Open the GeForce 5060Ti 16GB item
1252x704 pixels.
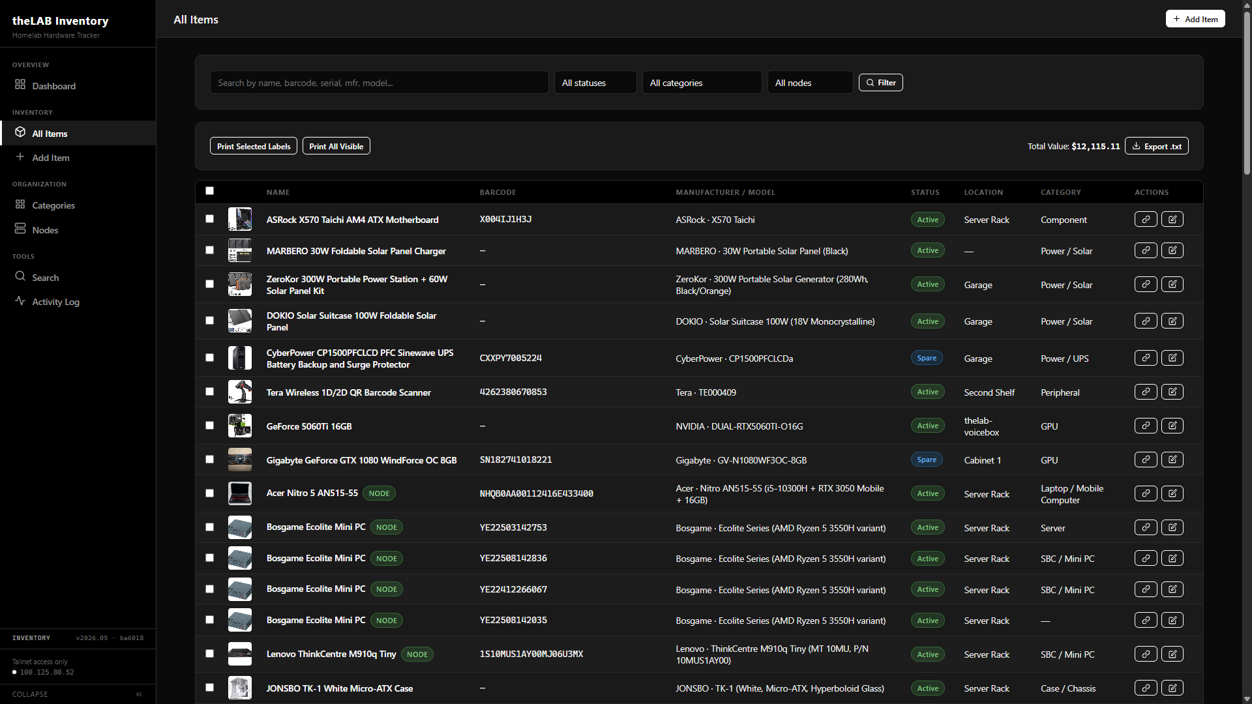309,426
